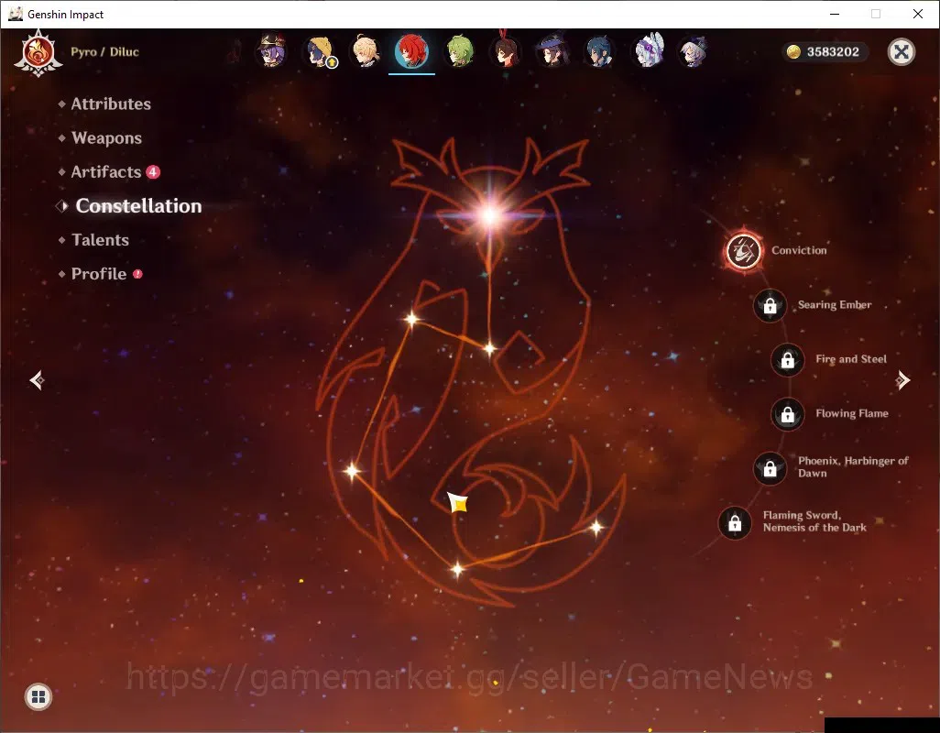Minimize the Genshin Impact window
Screen dimensions: 940x733
click(x=835, y=14)
